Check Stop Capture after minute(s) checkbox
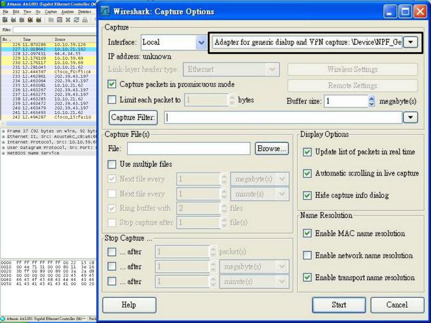 point(112,281)
